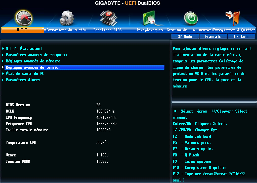Screen dimensions: 257x183
Task: Go to Enregistrer & Quitter tab
Action: (234, 30)
